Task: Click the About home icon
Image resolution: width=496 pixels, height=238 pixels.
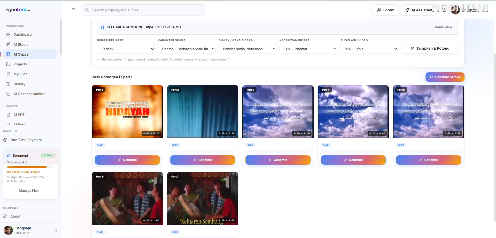Action: 5,216
